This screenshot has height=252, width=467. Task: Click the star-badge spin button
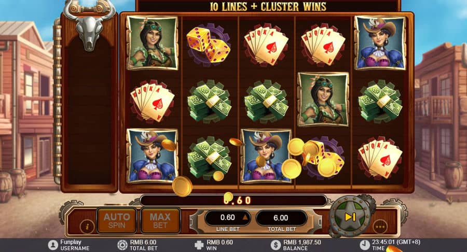coord(350,217)
